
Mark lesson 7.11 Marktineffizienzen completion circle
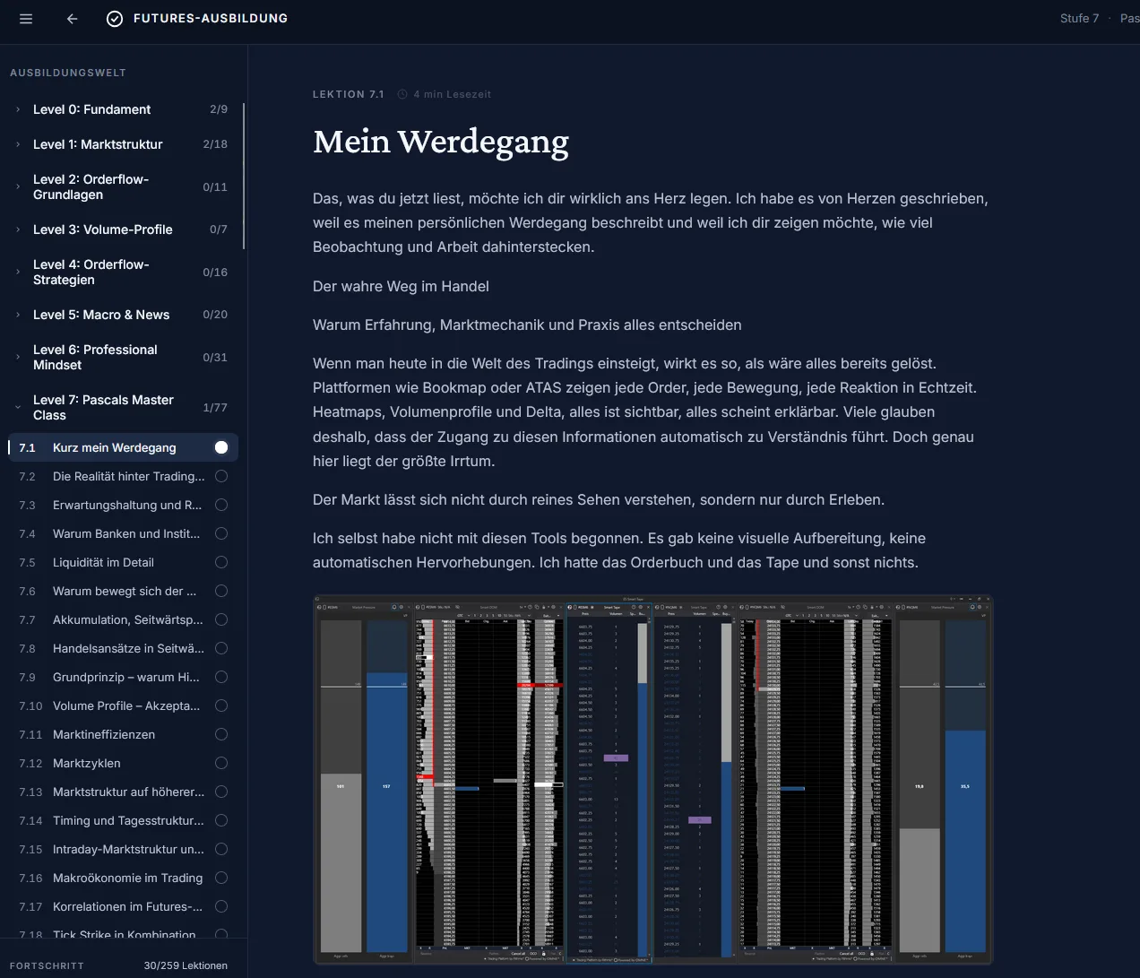click(x=221, y=734)
